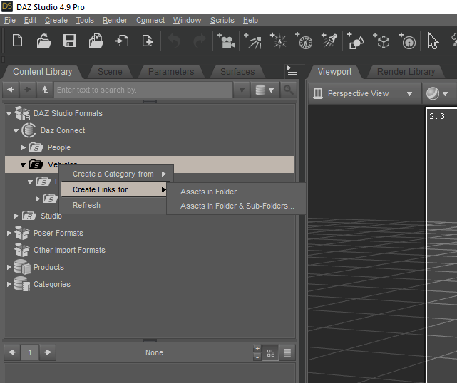The height and width of the screenshot is (383, 457).
Task: Create a new camera with toolbar icon
Action: (x=226, y=41)
